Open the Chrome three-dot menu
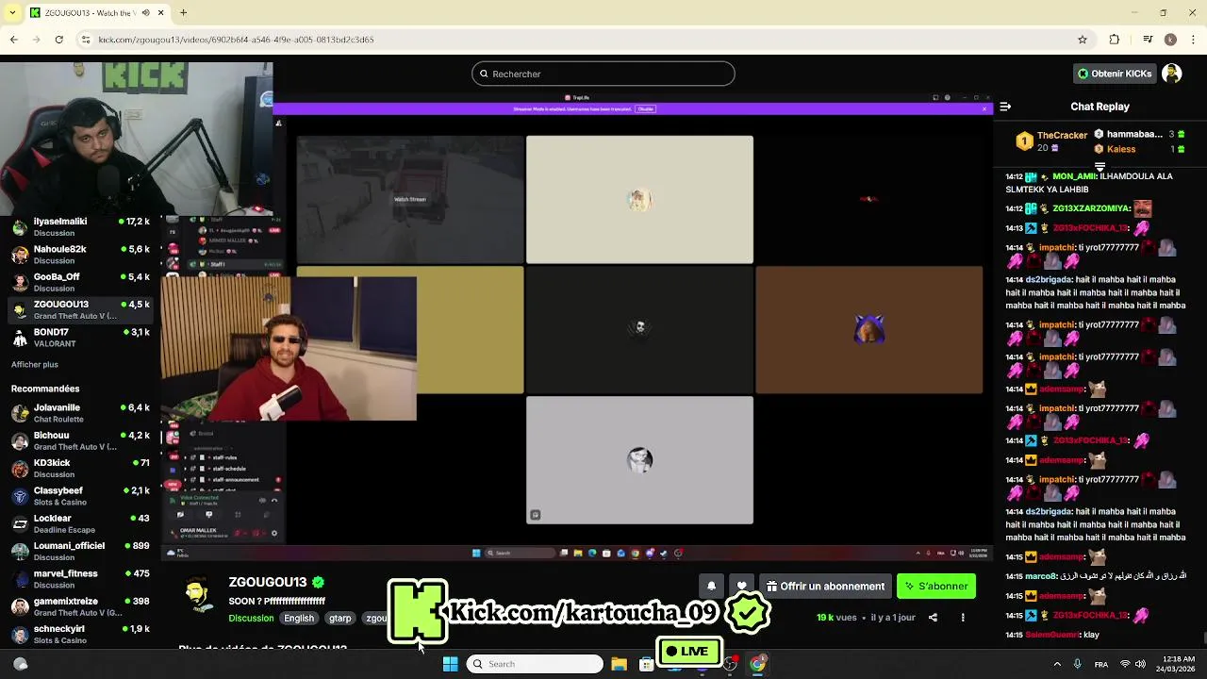Screen dimensions: 1207x679 (1193, 40)
